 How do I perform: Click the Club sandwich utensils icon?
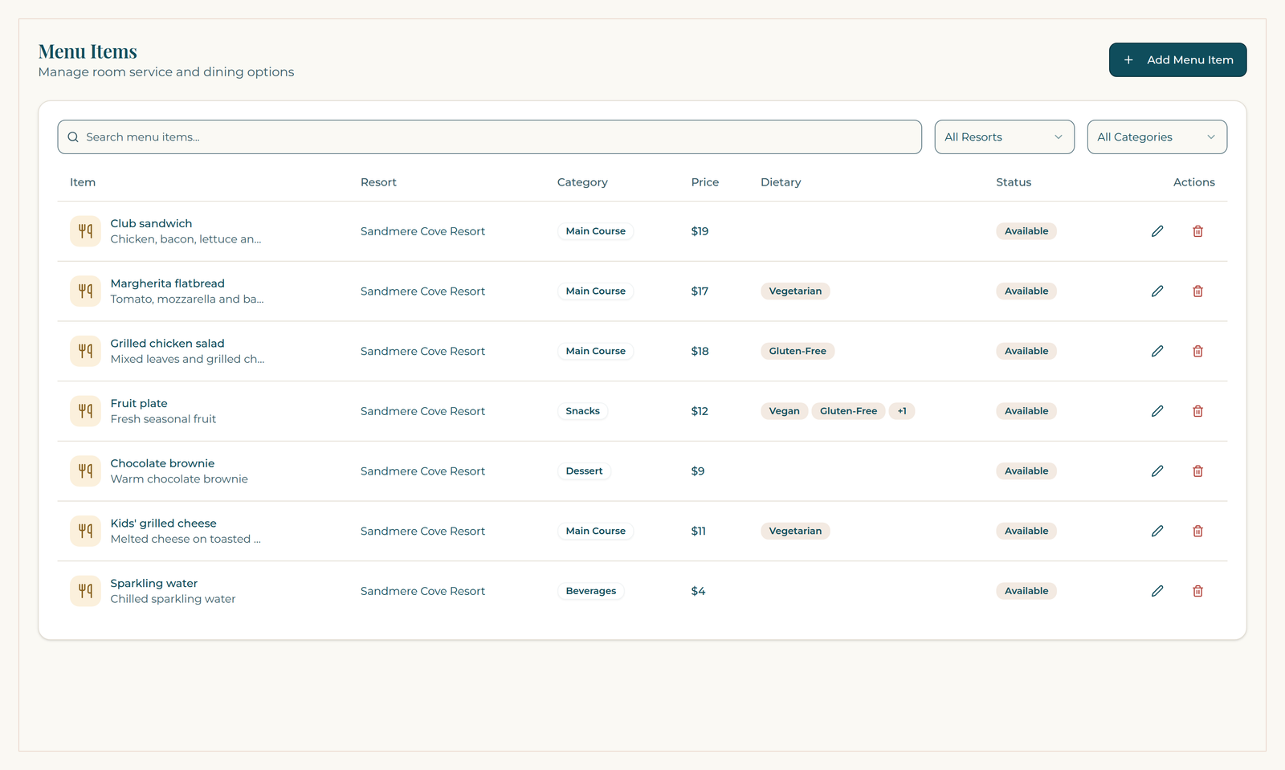pyautogui.click(x=85, y=231)
